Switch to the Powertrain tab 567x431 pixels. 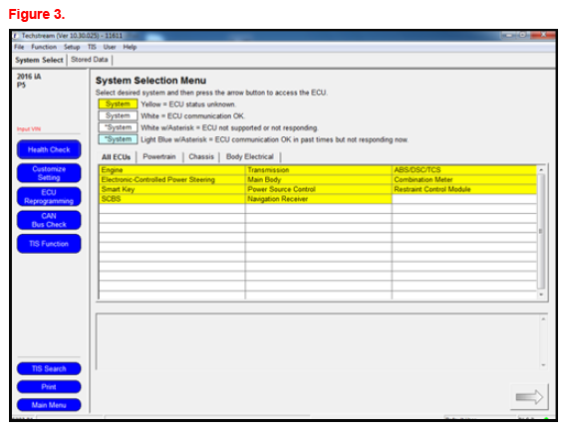click(x=159, y=156)
